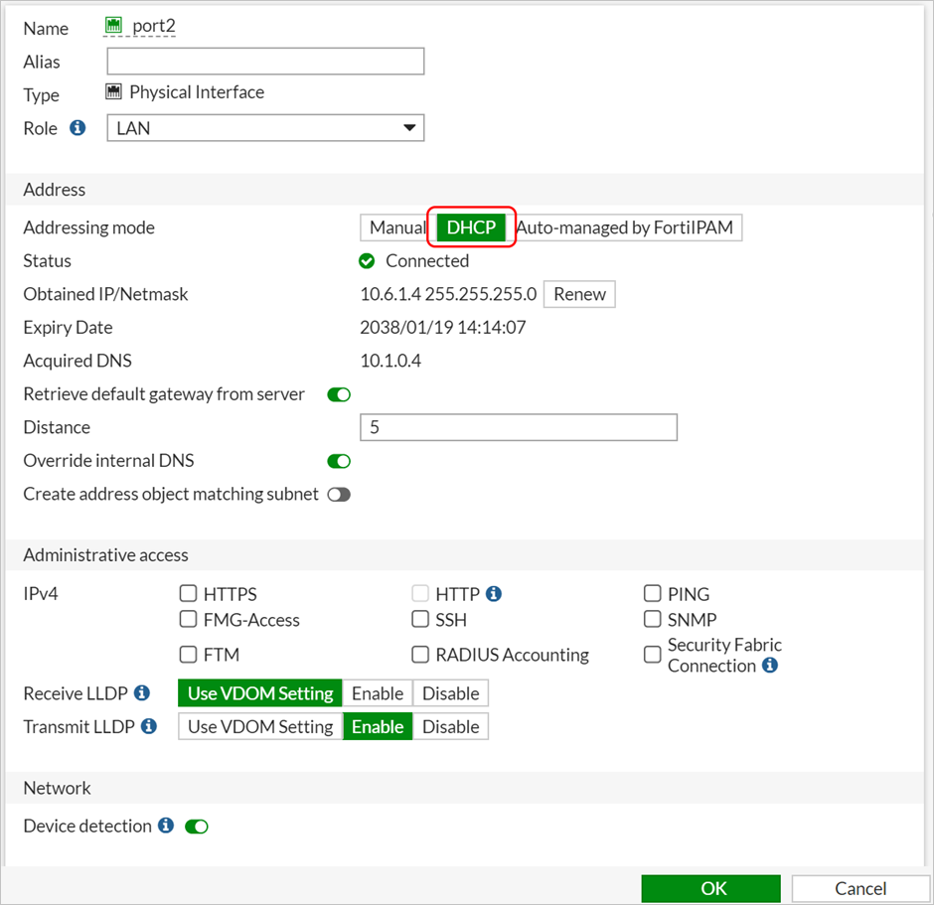Check the FTM checkbox
The width and height of the screenshot is (934, 905).
tap(188, 655)
